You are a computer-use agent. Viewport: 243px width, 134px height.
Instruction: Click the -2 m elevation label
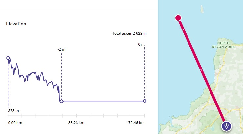tap(61, 49)
